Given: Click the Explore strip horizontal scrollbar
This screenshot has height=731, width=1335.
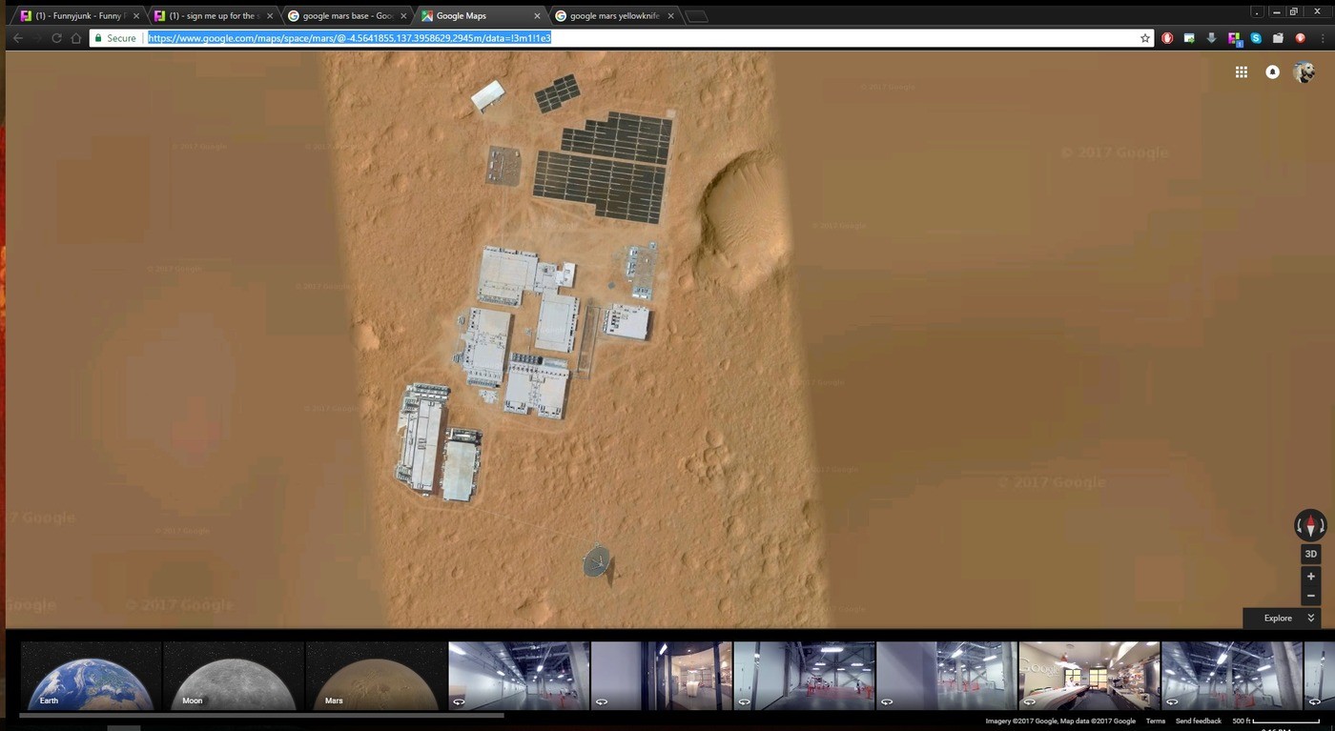Looking at the screenshot, I should 261,715.
